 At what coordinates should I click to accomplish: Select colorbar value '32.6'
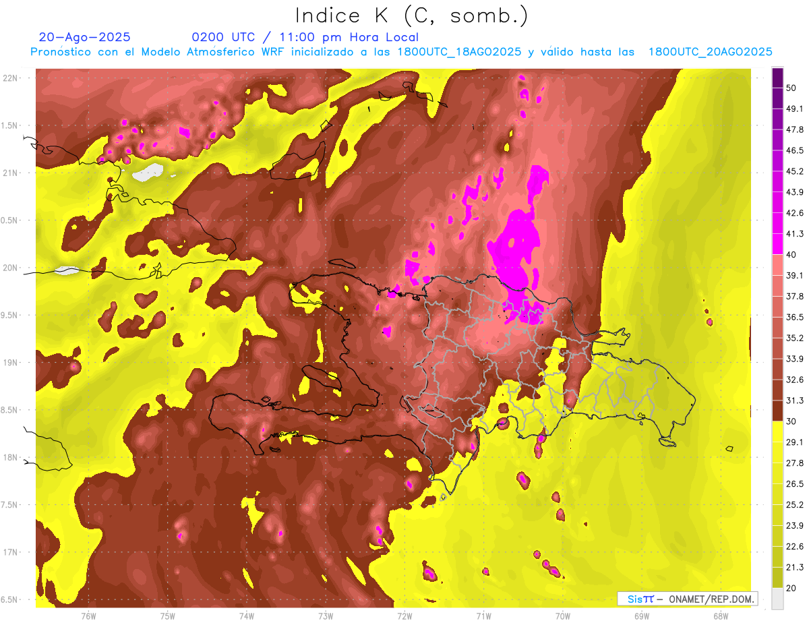coord(795,380)
